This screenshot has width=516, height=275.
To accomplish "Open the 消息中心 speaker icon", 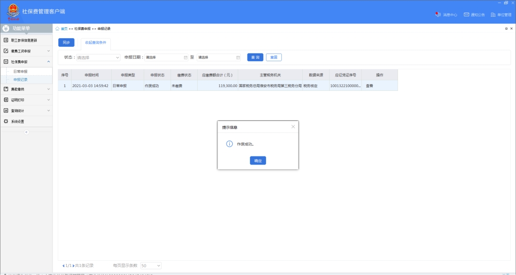I will click(x=438, y=14).
